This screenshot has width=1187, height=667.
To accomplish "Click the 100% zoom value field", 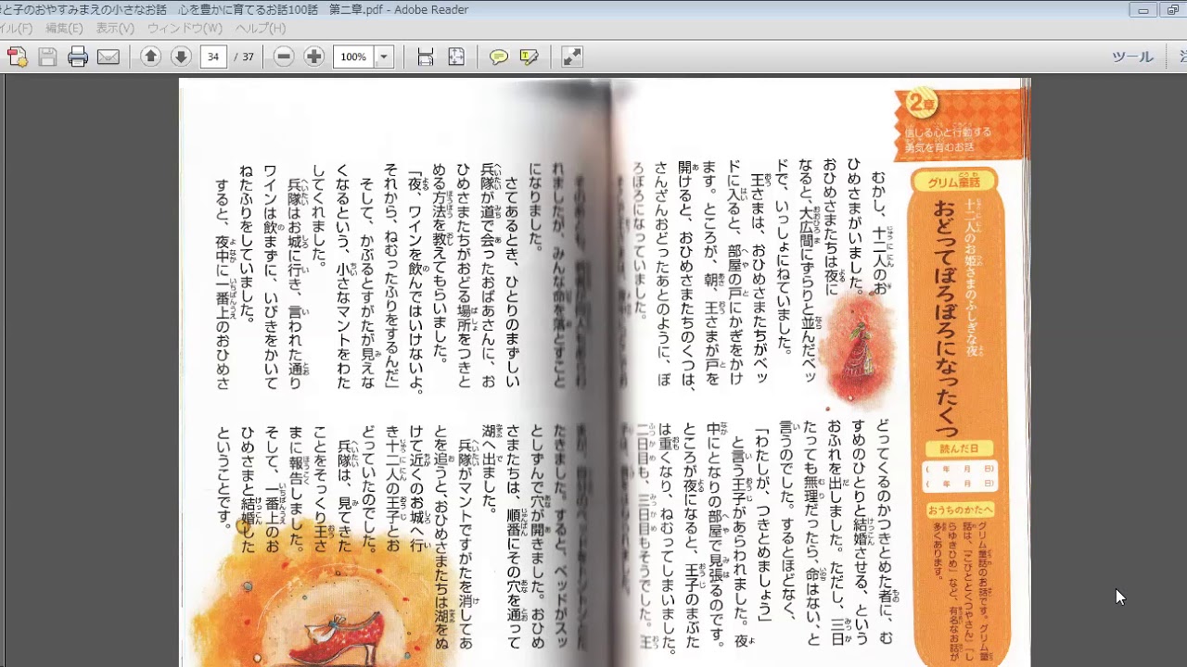I will point(353,57).
